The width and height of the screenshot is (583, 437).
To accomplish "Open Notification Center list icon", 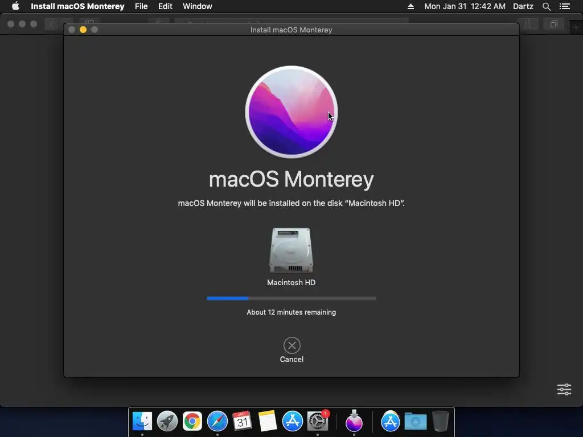I will 564,6.
